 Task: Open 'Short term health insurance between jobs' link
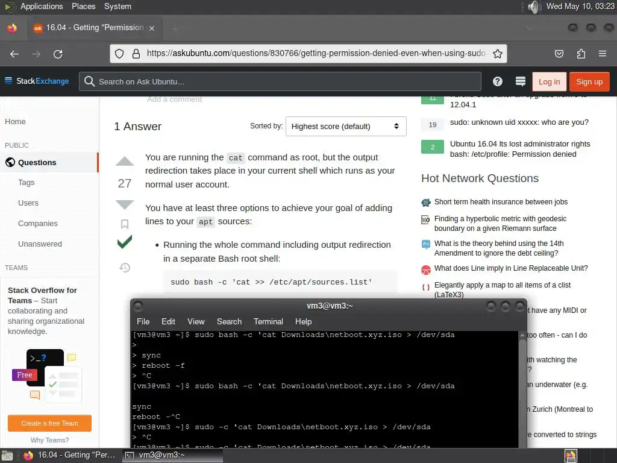coord(501,201)
